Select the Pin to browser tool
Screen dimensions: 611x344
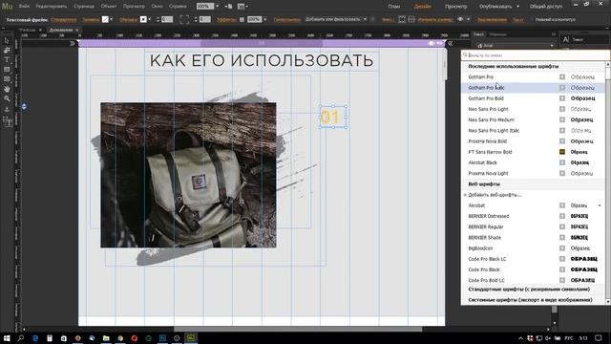(7, 109)
